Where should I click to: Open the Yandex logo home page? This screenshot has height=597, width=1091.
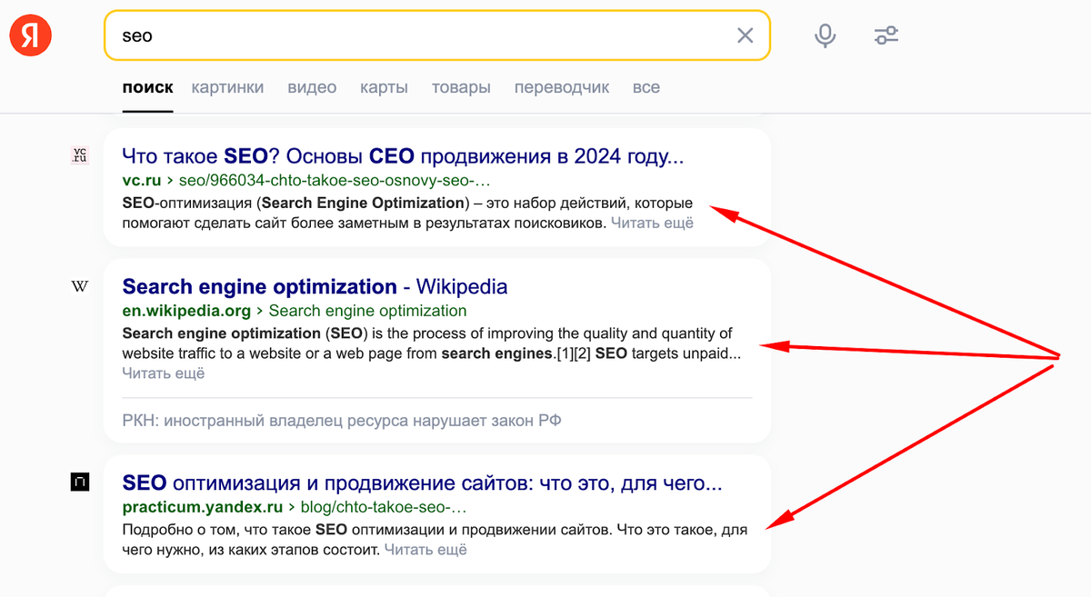[x=31, y=35]
